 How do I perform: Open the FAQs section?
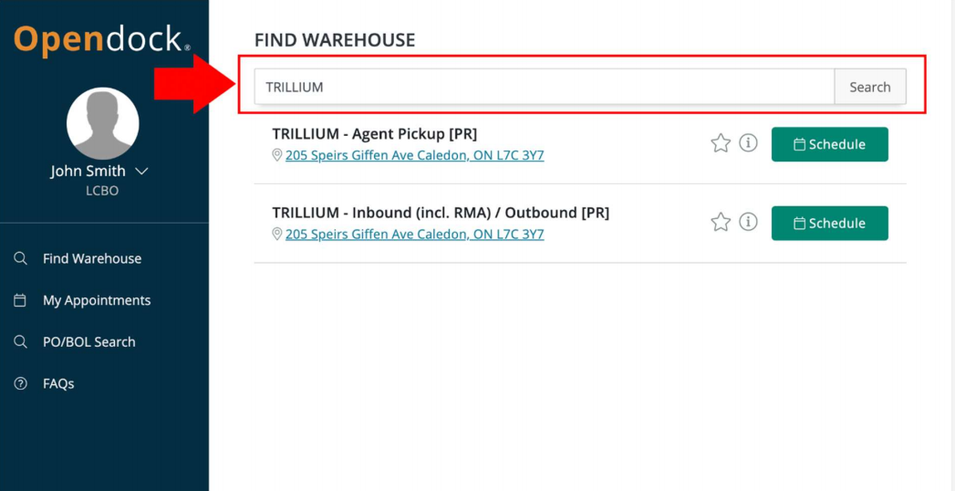[x=58, y=384]
